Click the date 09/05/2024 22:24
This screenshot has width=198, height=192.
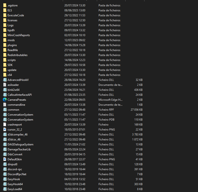click(75, 150)
